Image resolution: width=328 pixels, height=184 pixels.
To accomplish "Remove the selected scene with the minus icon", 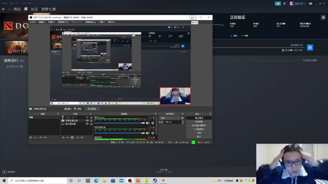I will point(35,137).
